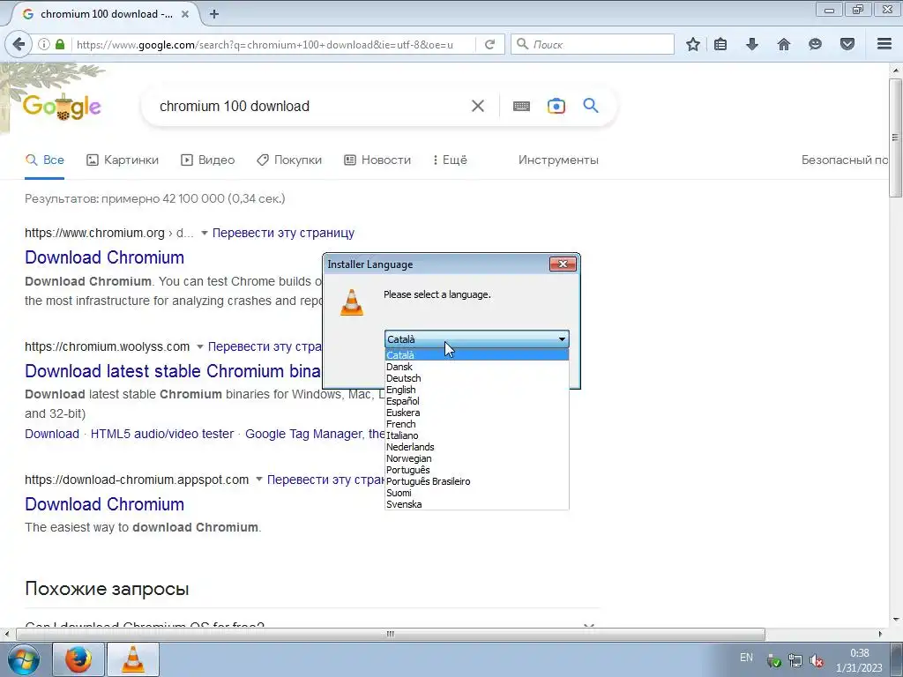Open a new tab with plus button
This screenshot has height=677, width=903.
click(x=214, y=14)
